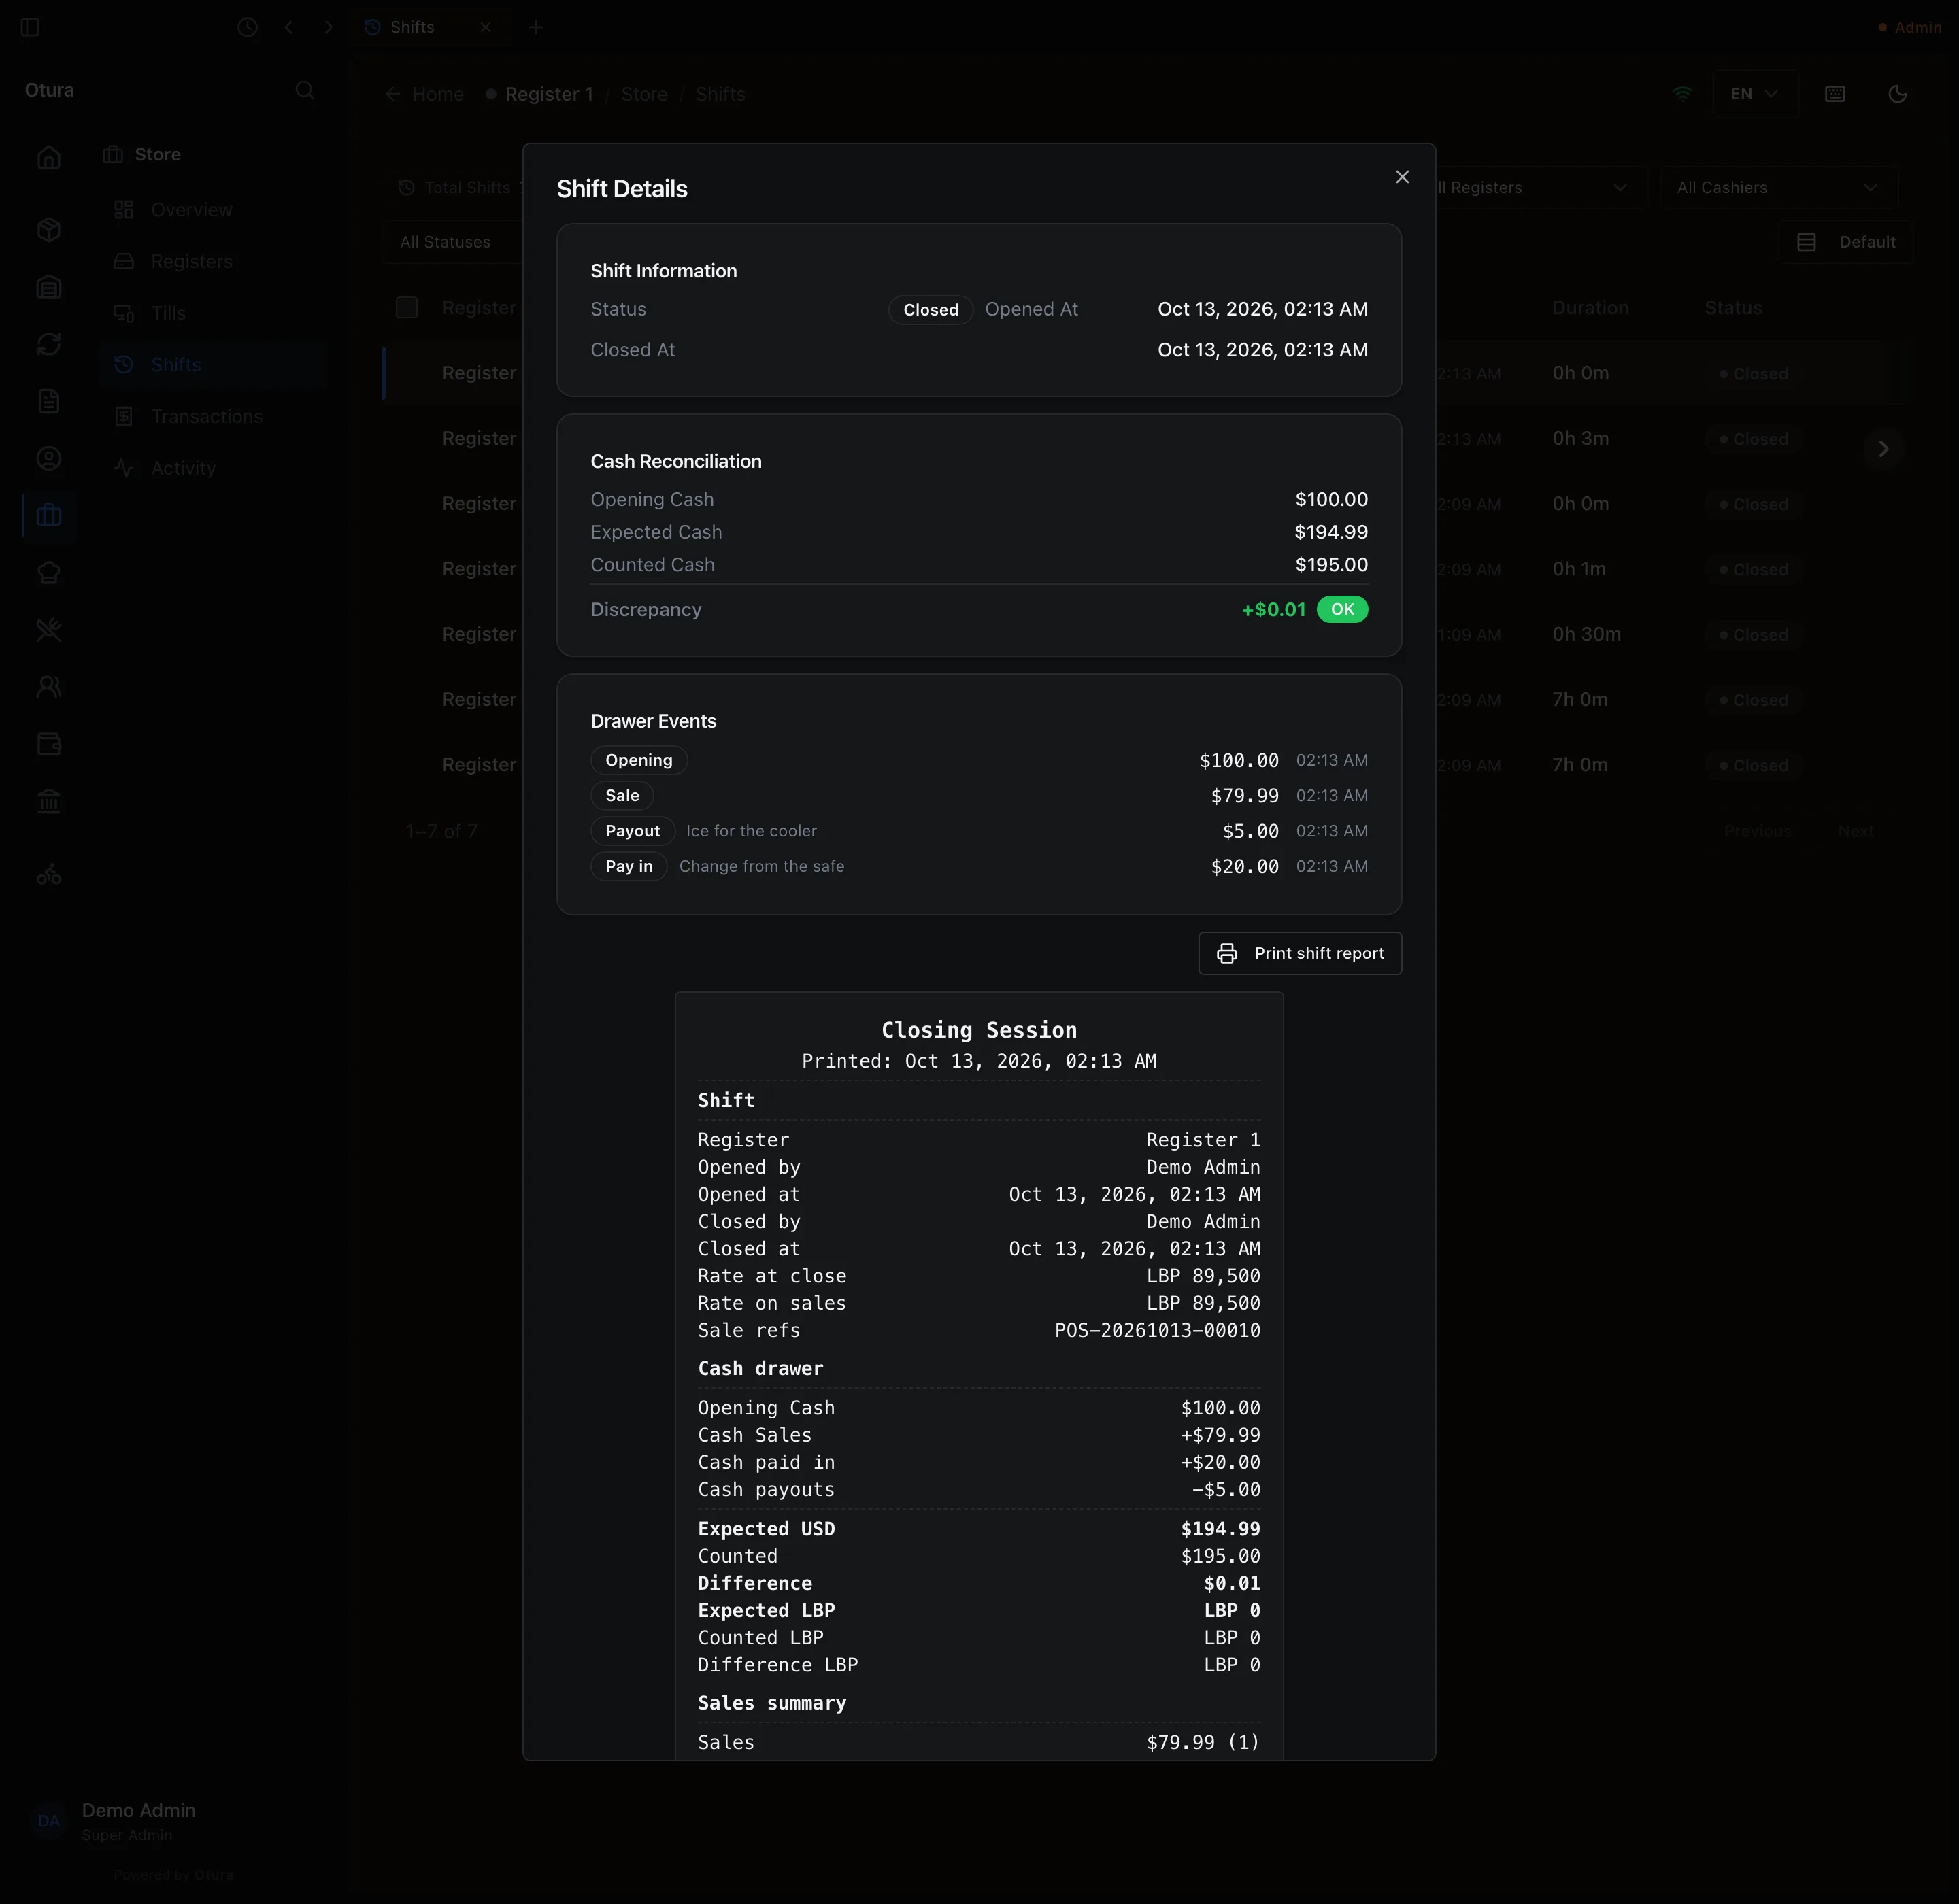The image size is (1959, 1904).
Task: Click the home icon in sidebar rail
Action: 49,158
